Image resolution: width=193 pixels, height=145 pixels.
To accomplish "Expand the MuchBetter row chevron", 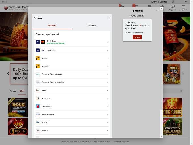I will (107, 98).
